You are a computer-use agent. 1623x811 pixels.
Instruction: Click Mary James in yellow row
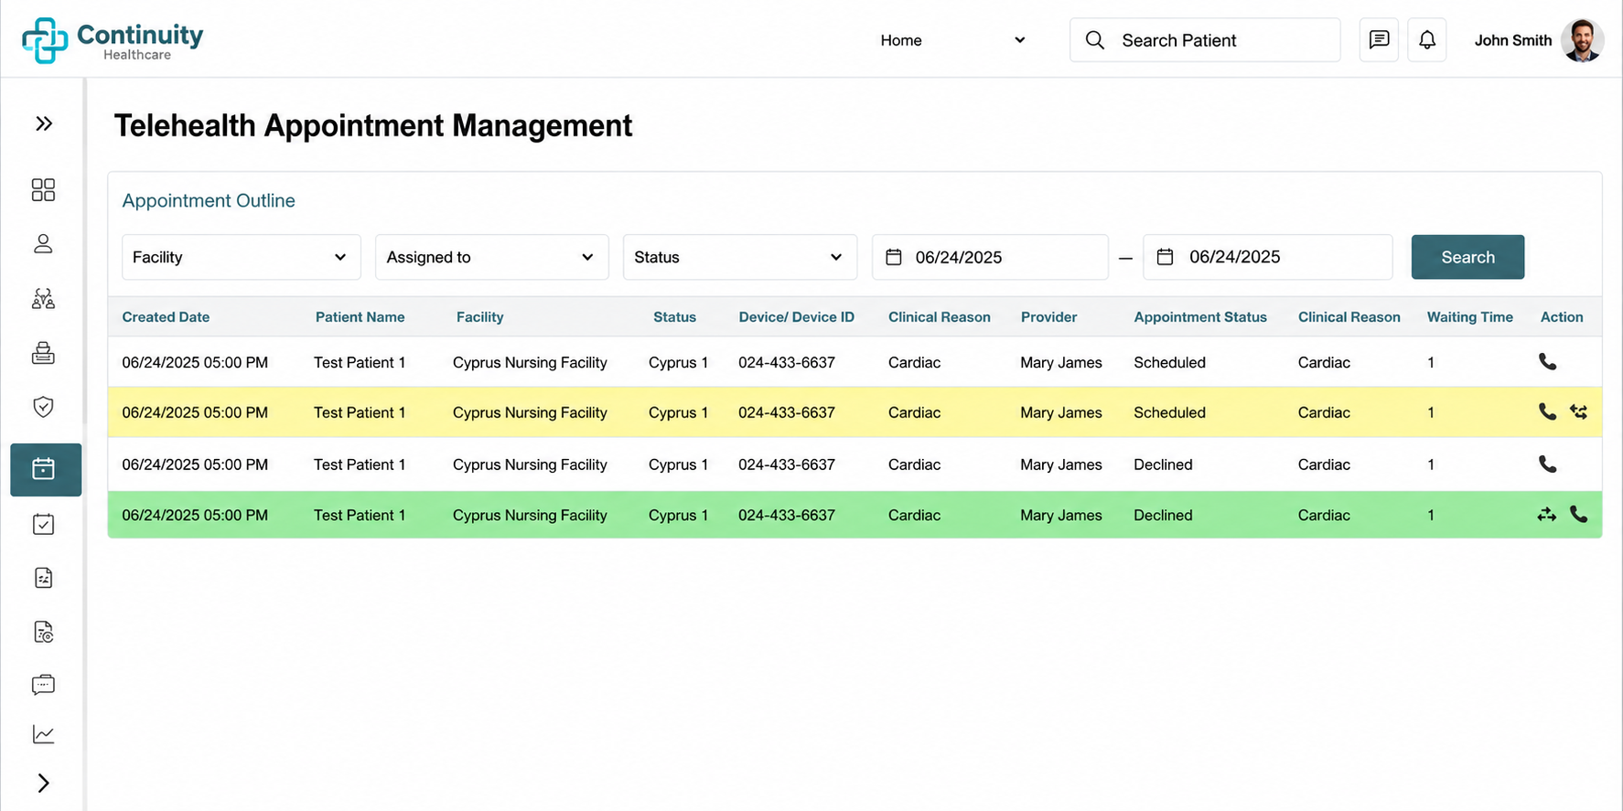1061,412
